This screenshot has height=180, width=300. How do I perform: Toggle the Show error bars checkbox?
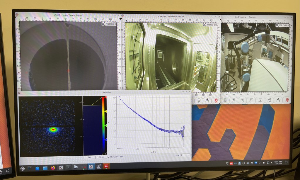[109, 157]
